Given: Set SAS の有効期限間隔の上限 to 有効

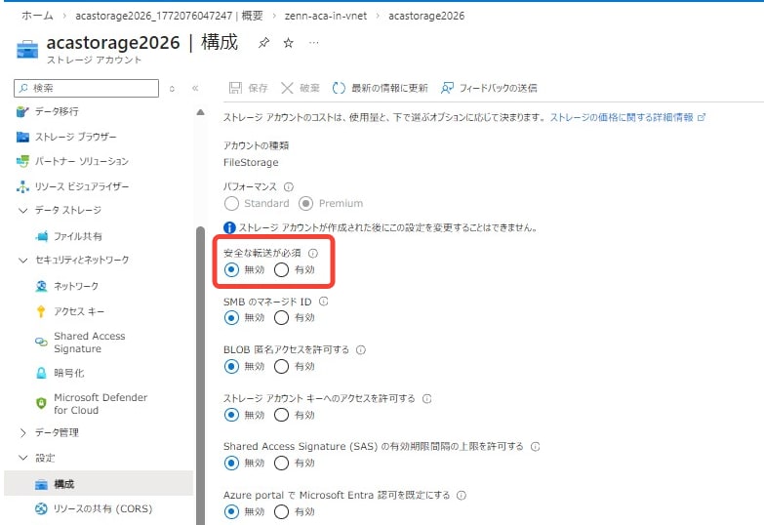Looking at the screenshot, I should (281, 463).
